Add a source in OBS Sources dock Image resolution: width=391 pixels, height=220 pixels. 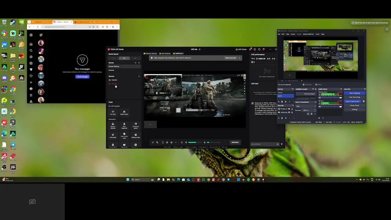coord(279,118)
